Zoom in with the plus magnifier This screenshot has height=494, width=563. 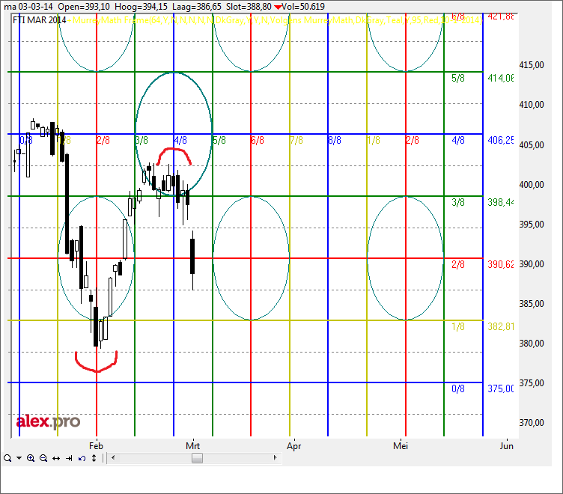tap(31, 458)
